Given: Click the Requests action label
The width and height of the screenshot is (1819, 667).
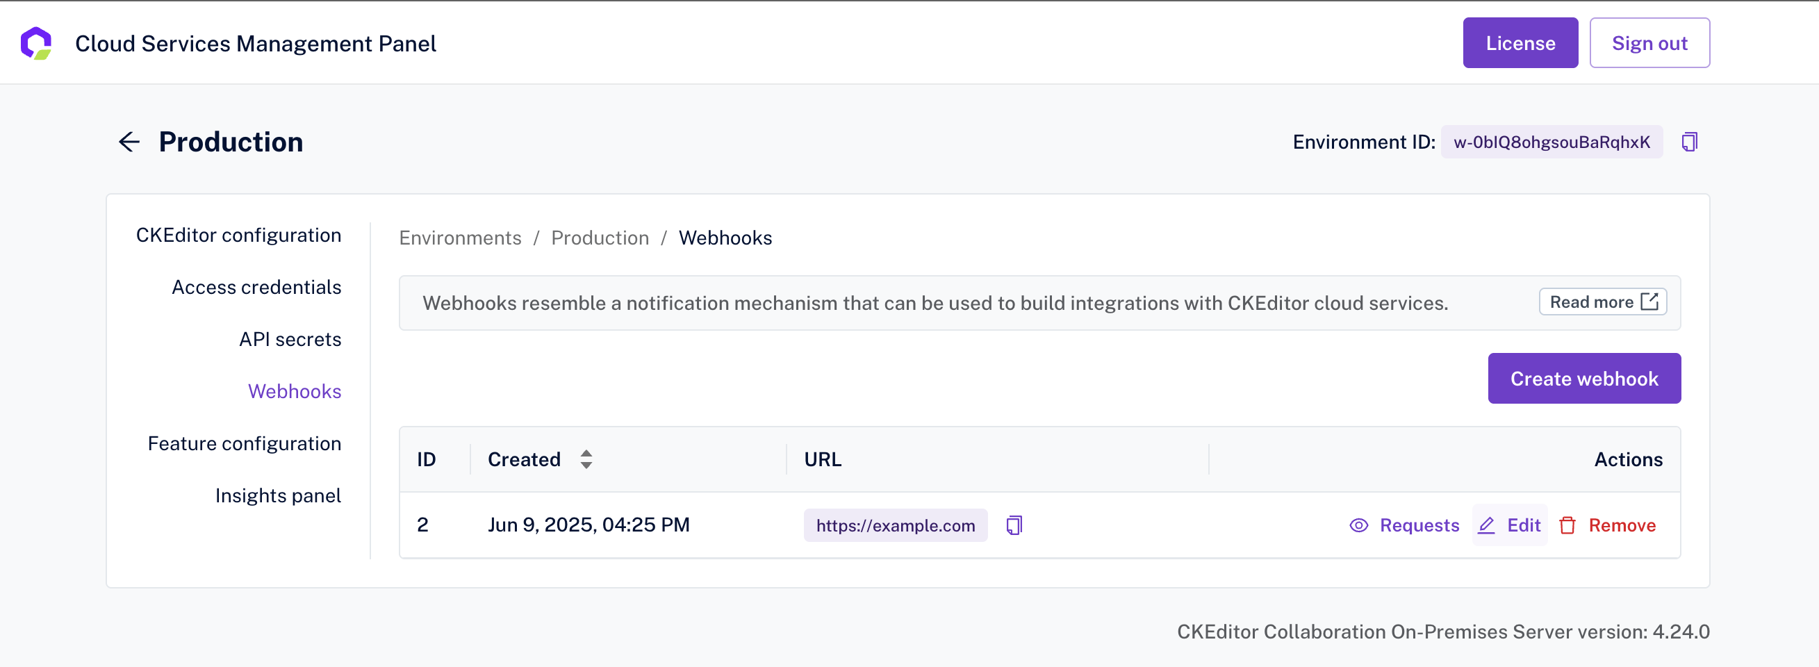Looking at the screenshot, I should [1419, 525].
